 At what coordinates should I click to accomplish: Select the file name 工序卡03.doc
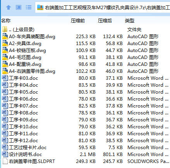[x=24, y=78]
